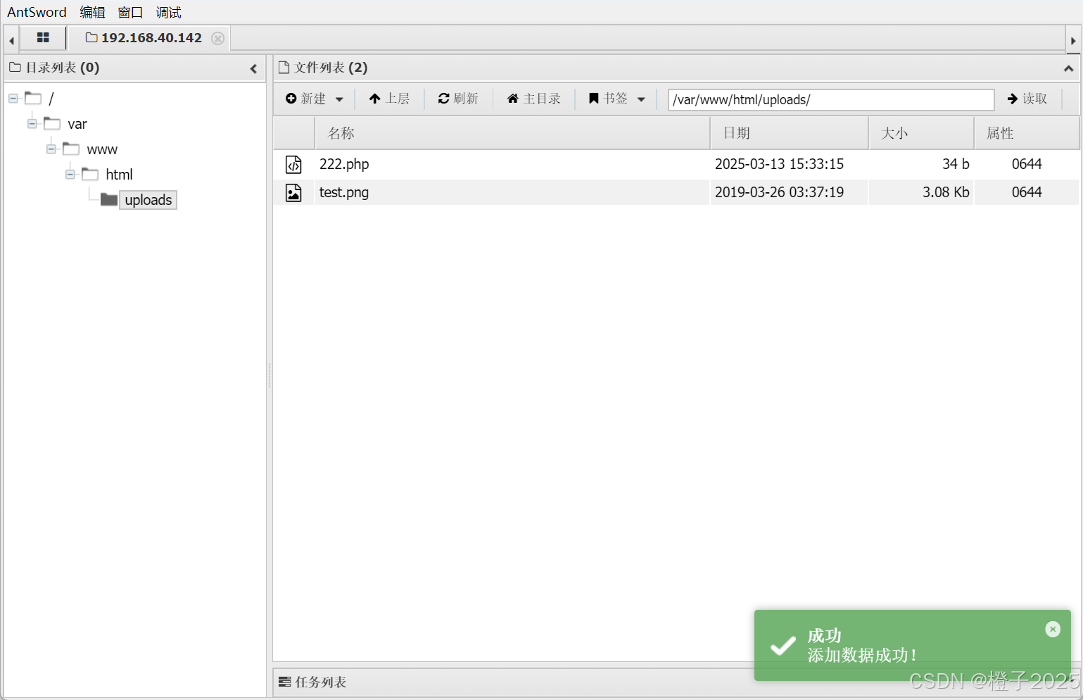Click the 新建 button
1083x700 pixels.
[x=306, y=99]
